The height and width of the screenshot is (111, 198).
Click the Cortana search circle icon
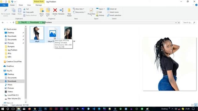pos(8,109)
